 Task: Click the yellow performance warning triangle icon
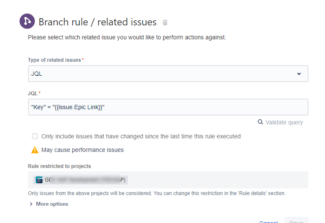point(35,150)
